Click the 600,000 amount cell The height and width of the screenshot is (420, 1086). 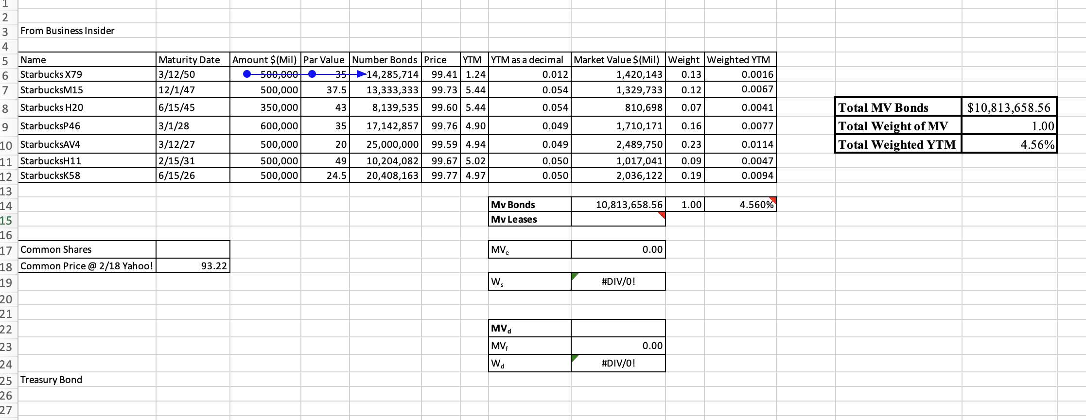tap(265, 126)
